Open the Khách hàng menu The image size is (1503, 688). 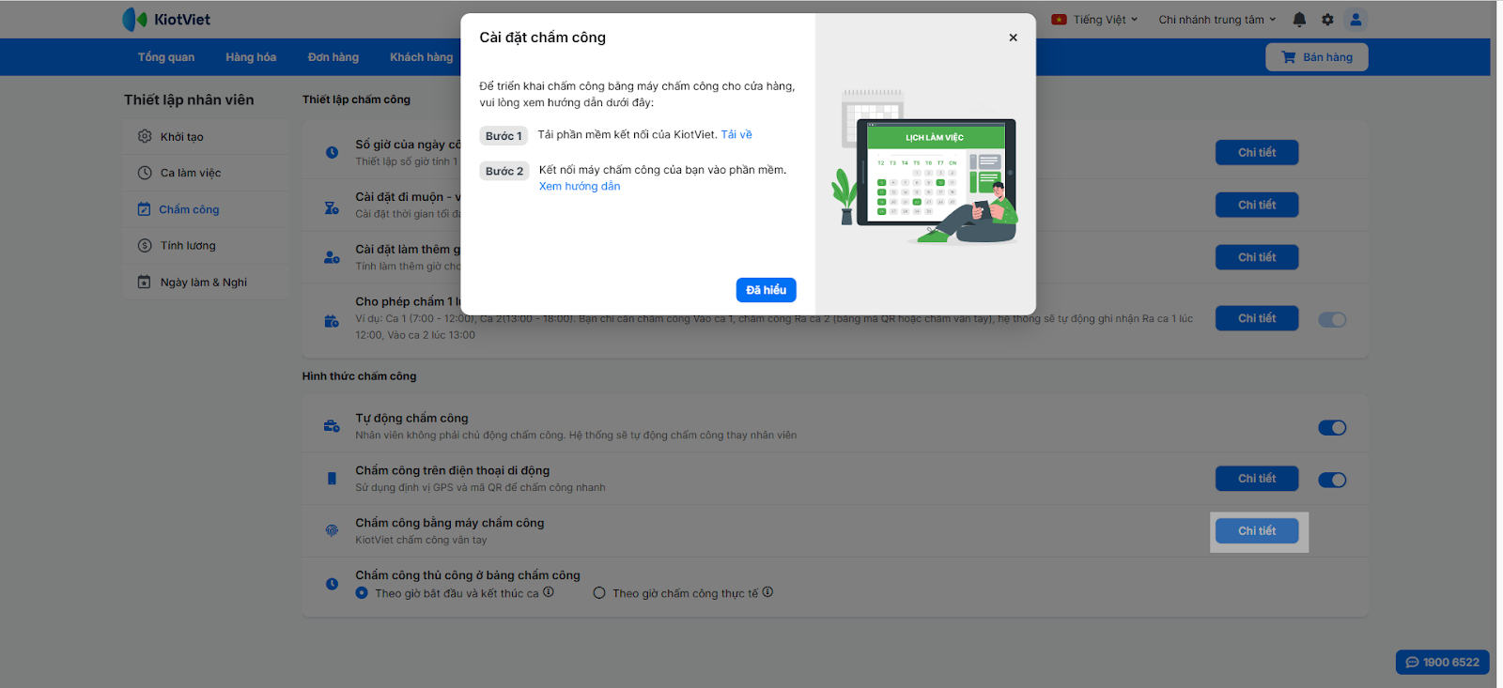pyautogui.click(x=422, y=57)
